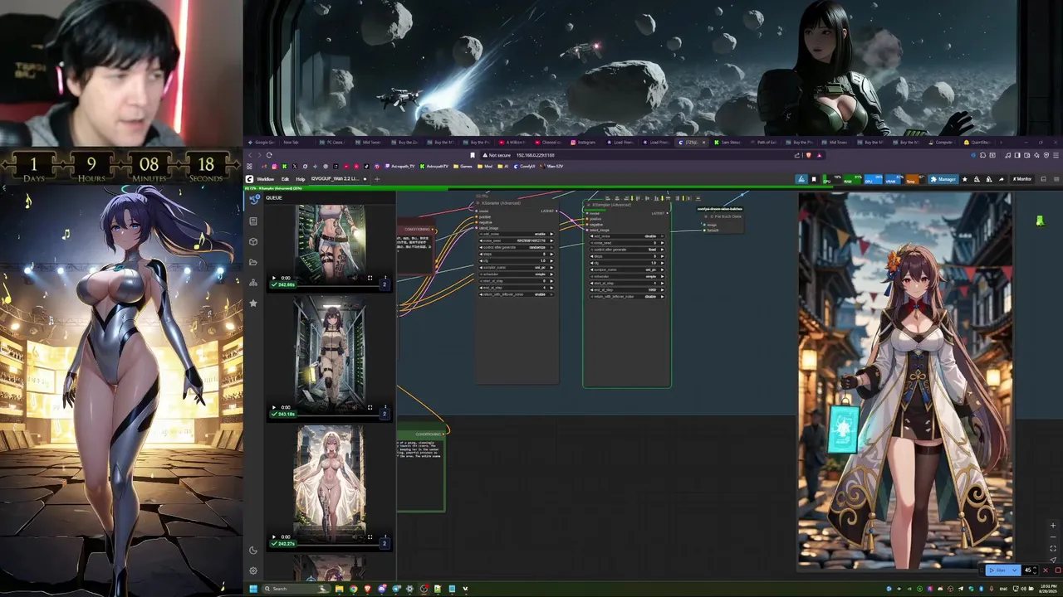Open the Workflow menu

coord(265,179)
